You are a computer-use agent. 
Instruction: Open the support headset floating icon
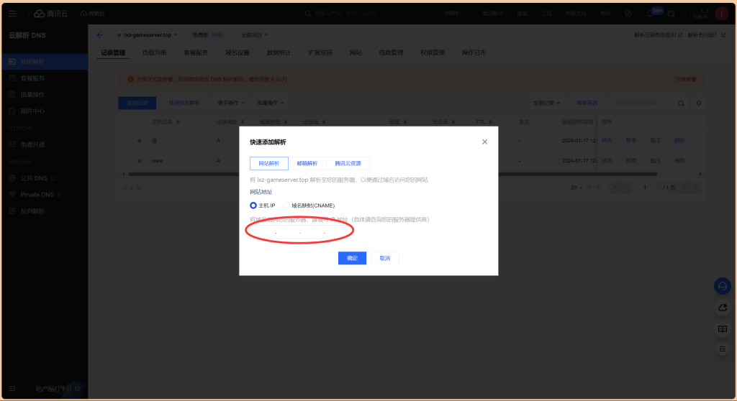point(722,285)
